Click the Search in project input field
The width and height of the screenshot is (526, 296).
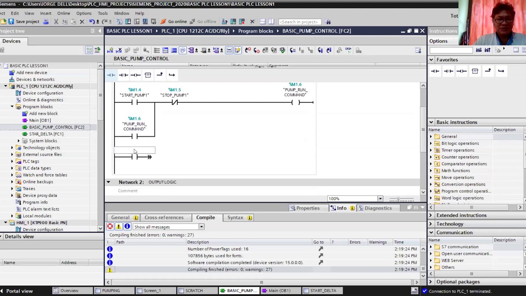tap(299, 22)
